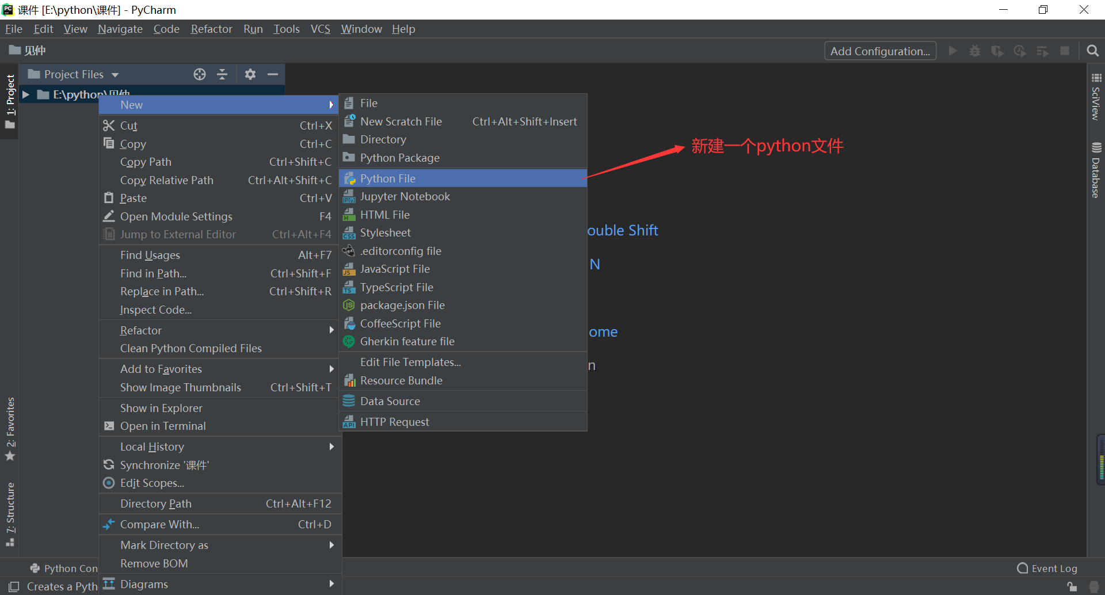Expand Local History submenu
This screenshot has height=595, width=1105.
(x=219, y=447)
